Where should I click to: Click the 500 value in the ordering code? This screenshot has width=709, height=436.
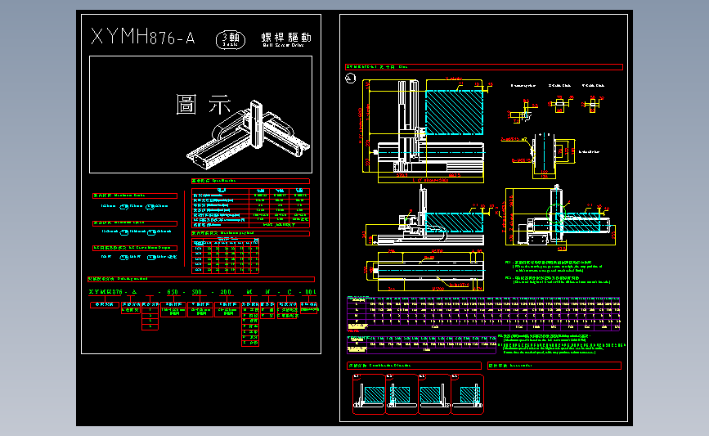pyautogui.click(x=197, y=292)
